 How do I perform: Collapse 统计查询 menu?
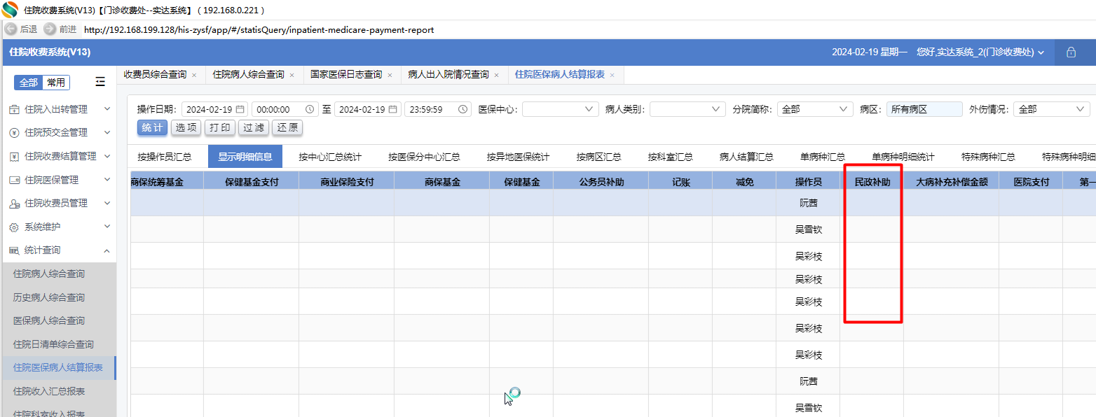58,250
